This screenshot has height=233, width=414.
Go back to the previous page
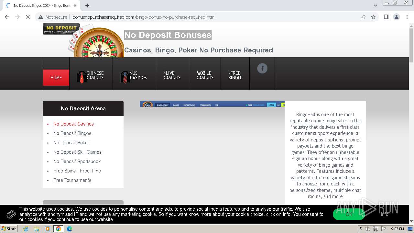[x=7, y=17]
